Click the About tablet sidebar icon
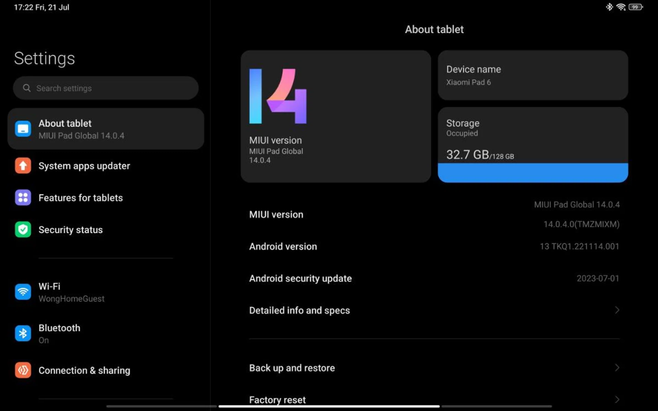 23,129
